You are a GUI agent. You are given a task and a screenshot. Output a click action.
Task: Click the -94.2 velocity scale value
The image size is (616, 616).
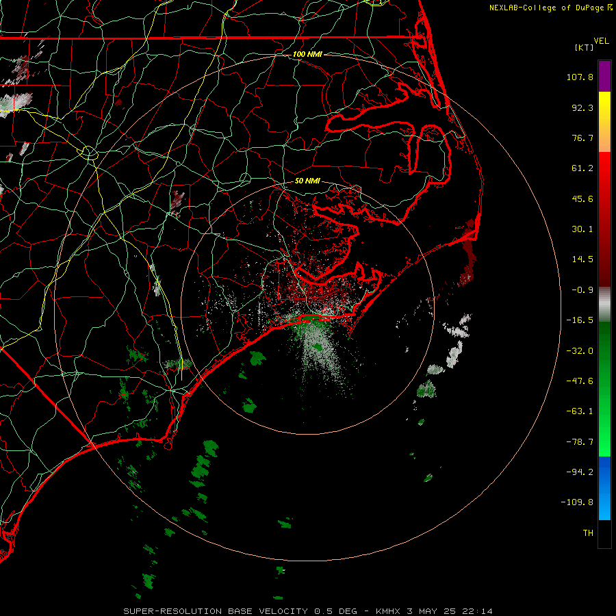pyautogui.click(x=580, y=472)
